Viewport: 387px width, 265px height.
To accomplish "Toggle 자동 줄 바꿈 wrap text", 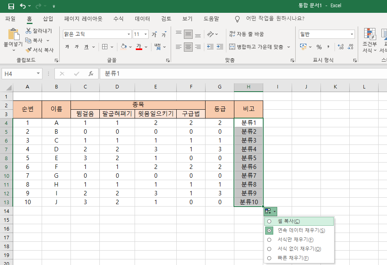I will [x=246, y=34].
